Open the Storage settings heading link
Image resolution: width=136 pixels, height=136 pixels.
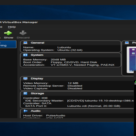tap(37, 93)
